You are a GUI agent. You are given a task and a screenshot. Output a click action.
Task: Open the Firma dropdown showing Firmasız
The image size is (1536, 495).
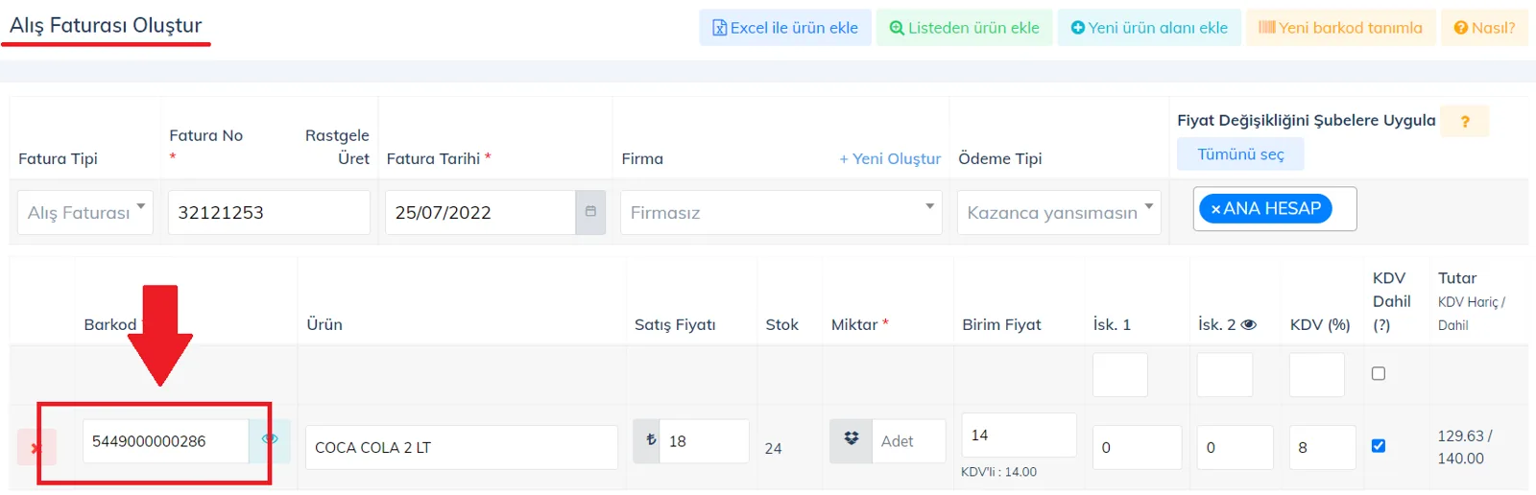tap(781, 212)
